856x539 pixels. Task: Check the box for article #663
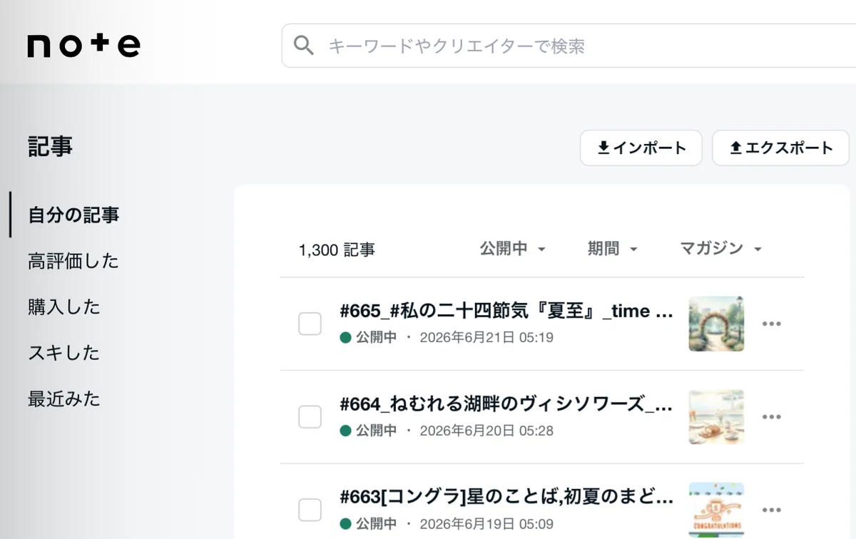click(x=310, y=510)
